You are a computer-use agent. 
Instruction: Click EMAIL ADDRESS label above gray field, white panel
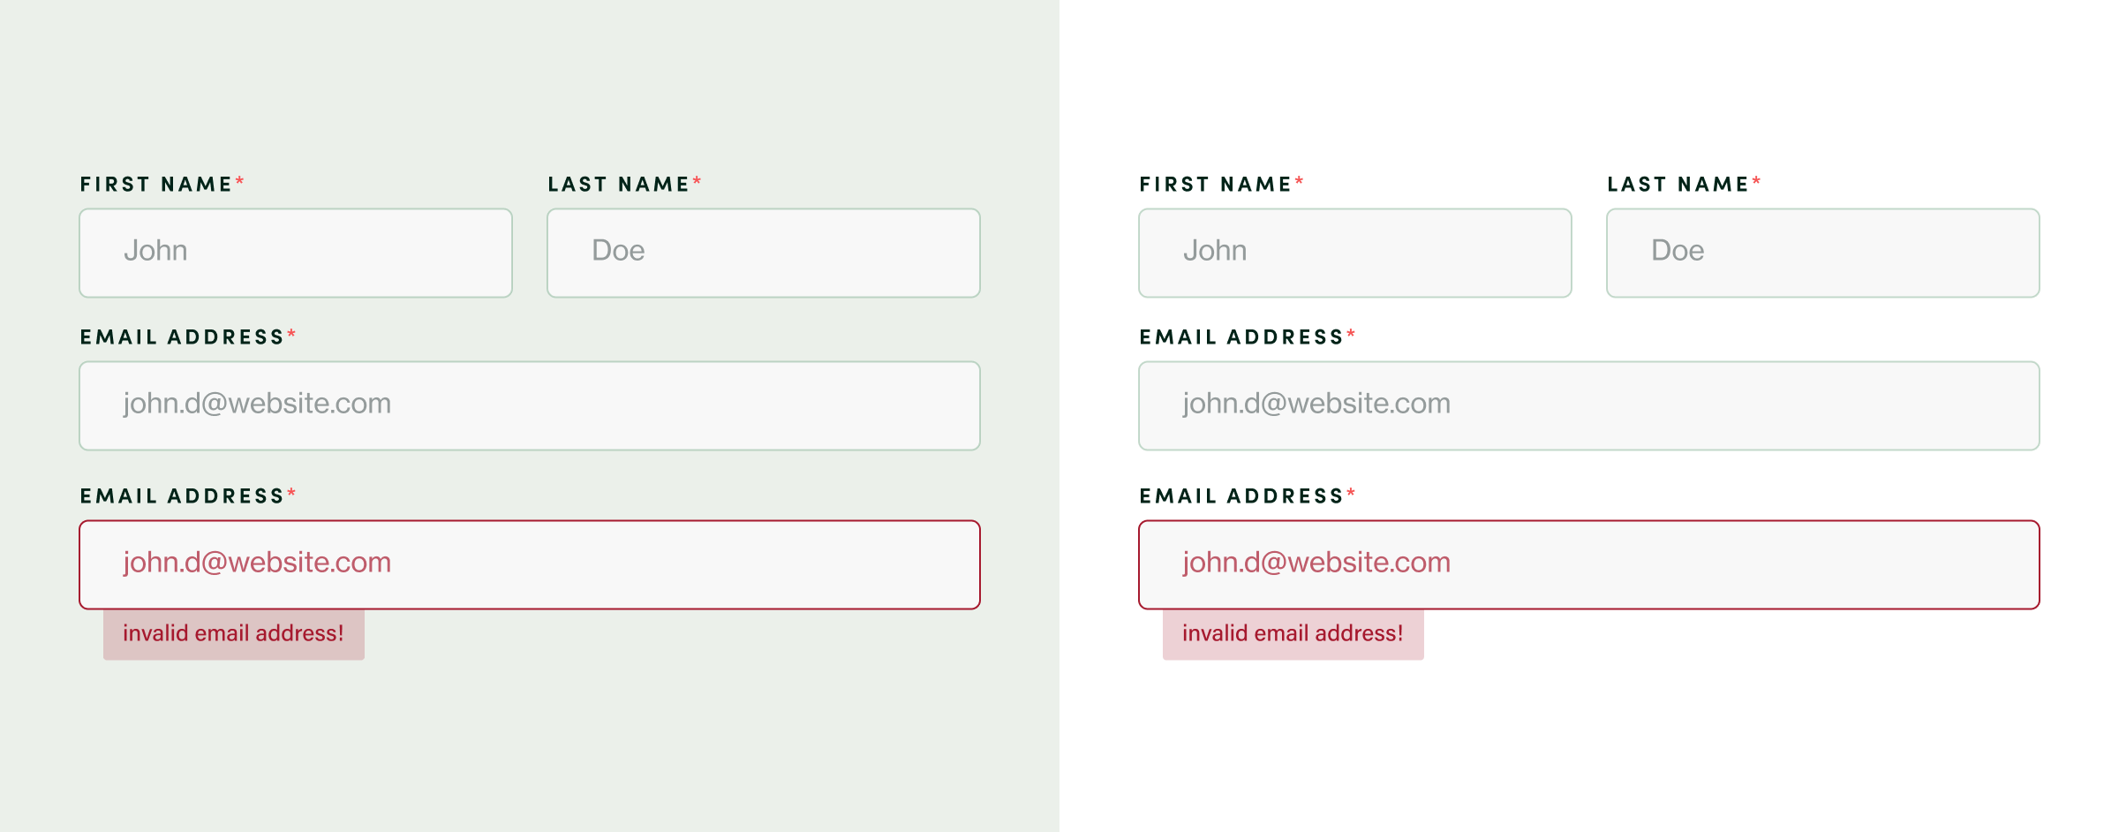coord(1241,337)
